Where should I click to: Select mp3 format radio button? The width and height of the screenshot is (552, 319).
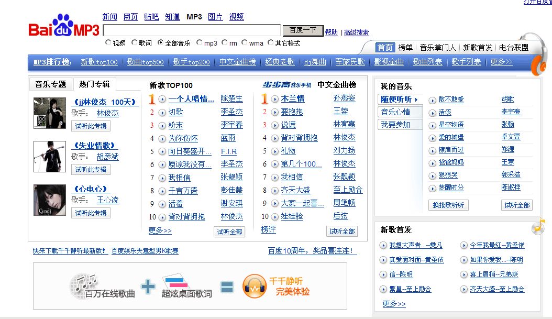(199, 42)
